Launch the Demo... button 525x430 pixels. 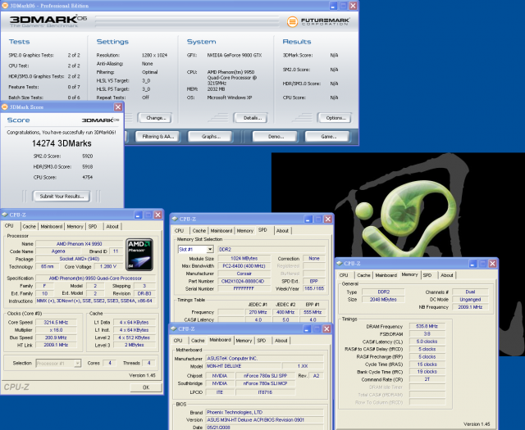click(x=276, y=137)
